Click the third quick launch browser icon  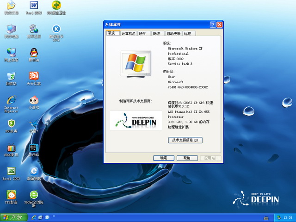click(47, 217)
